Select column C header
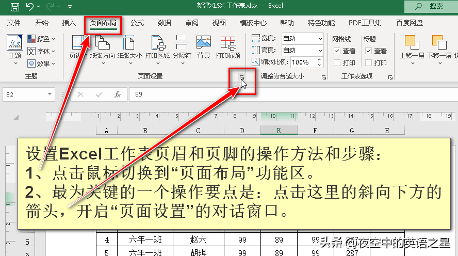The image size is (458, 256). 199,131
